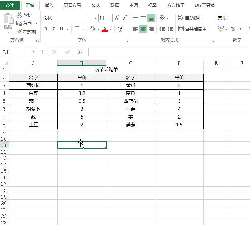Select column B header
The image size is (250, 225).
pos(82,63)
